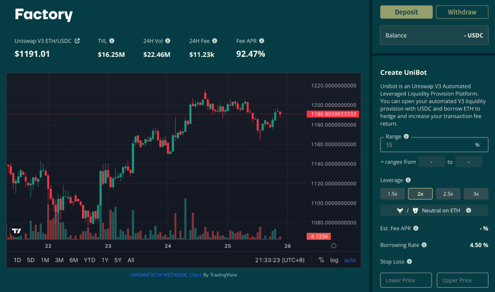Click the volume label 4.123K
The width and height of the screenshot is (495, 292).
pyautogui.click(x=319, y=236)
